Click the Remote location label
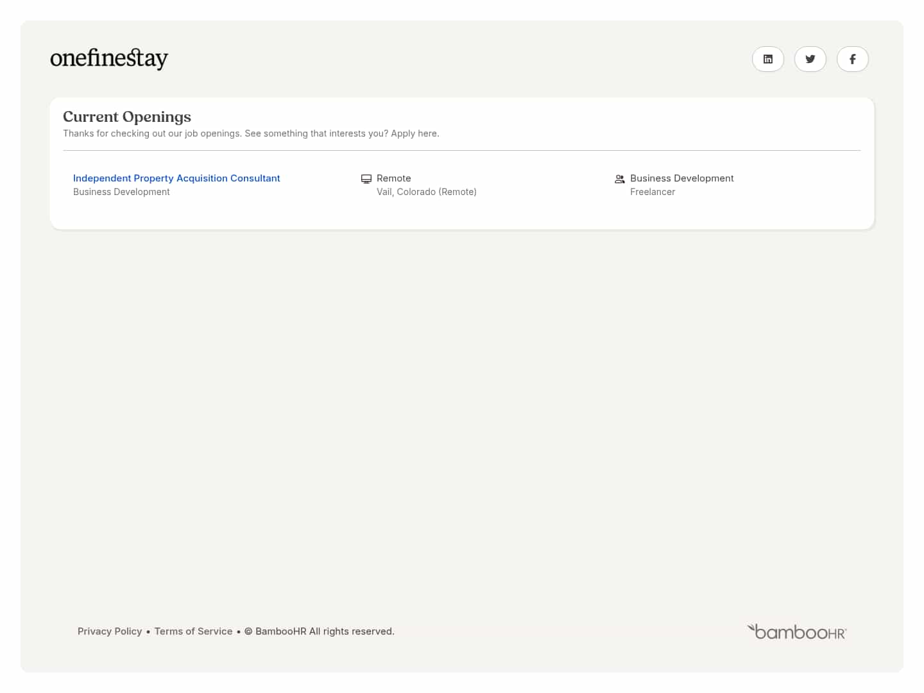Viewport: 924px width, 693px height. pos(394,178)
